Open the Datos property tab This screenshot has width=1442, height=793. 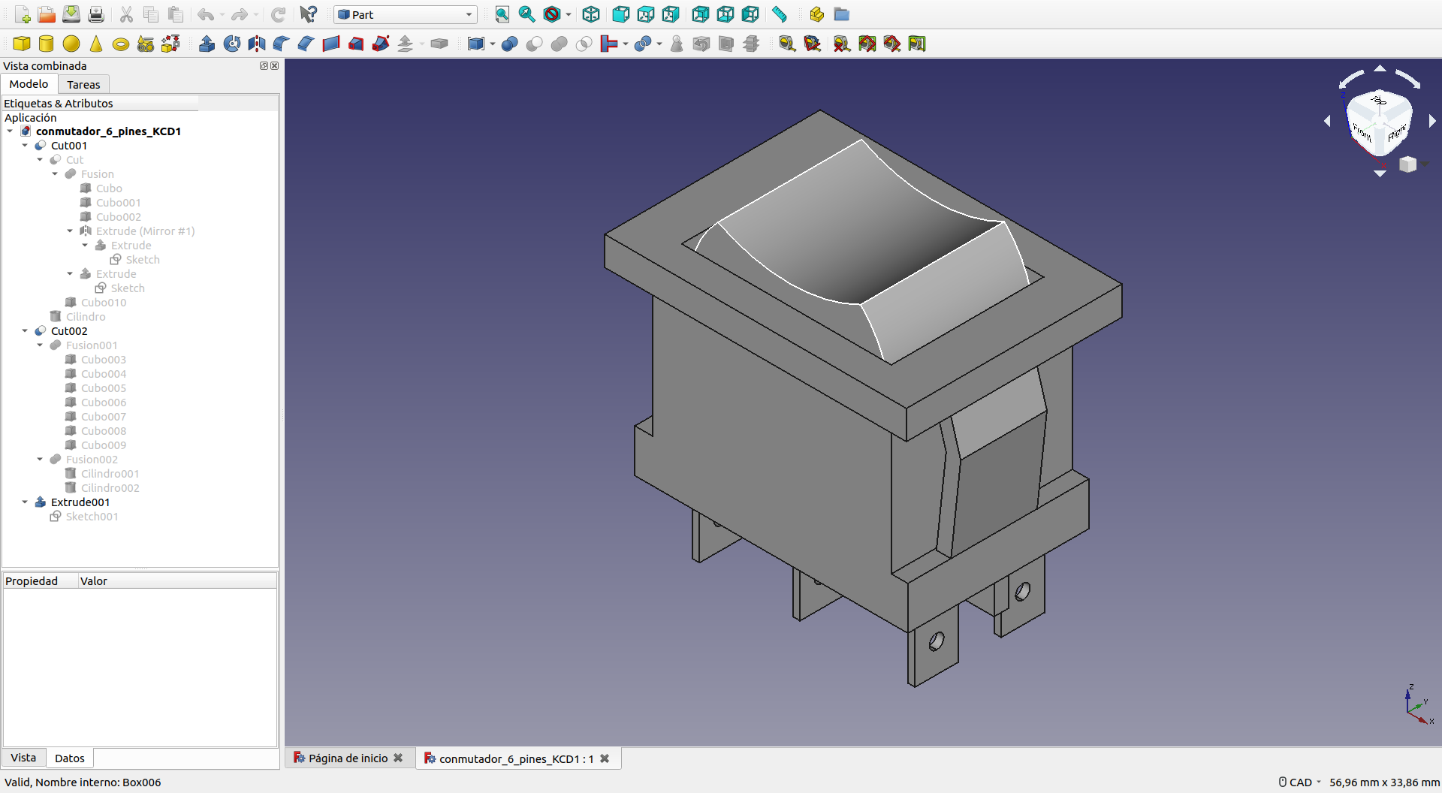[69, 758]
